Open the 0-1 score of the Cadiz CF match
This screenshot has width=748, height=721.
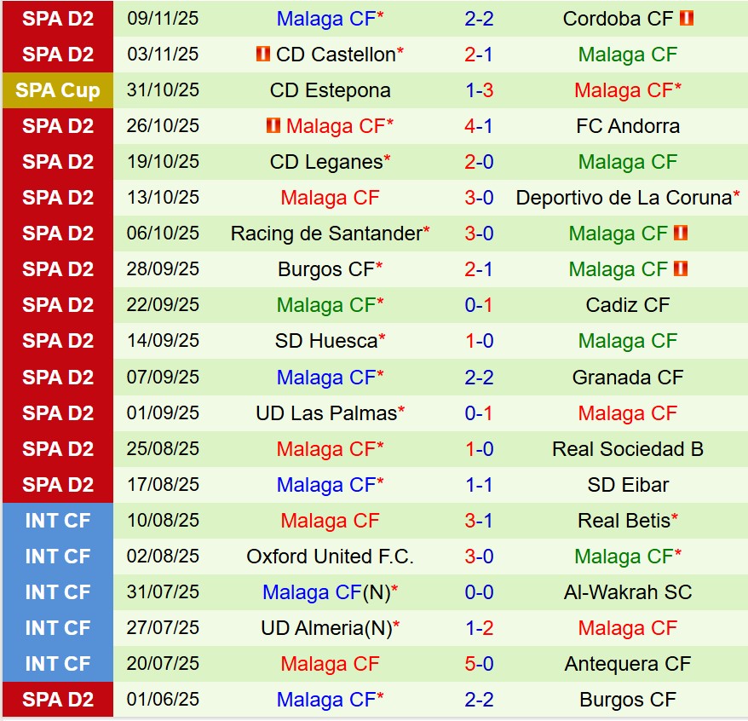click(x=479, y=305)
